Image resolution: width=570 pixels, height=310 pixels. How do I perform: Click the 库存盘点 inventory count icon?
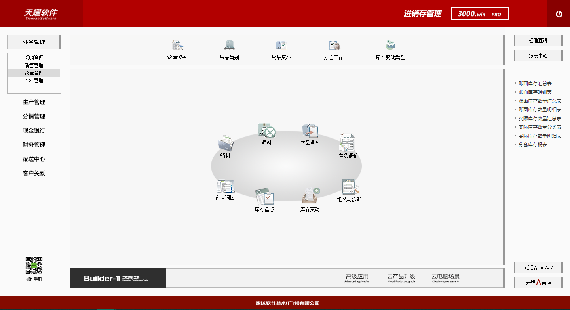click(x=264, y=196)
